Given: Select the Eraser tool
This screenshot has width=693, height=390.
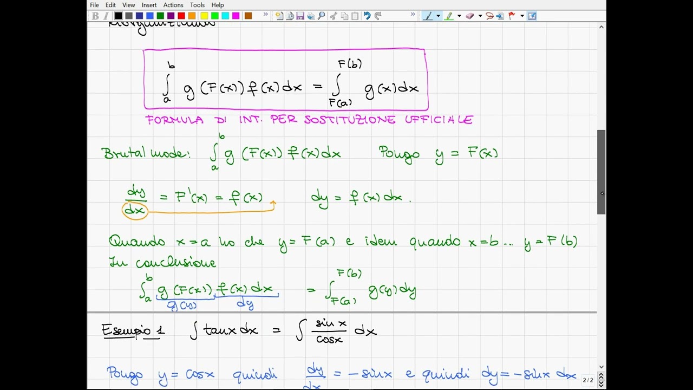Looking at the screenshot, I should [x=469, y=16].
